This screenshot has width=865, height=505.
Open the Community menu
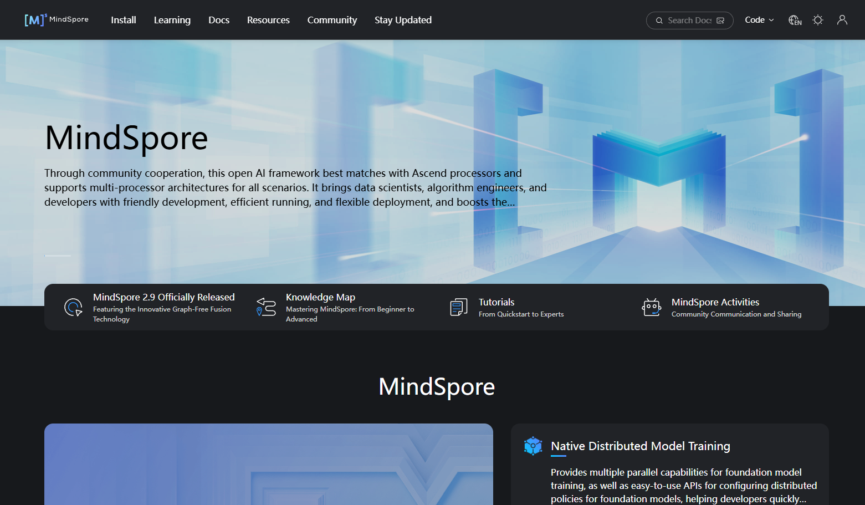(x=332, y=20)
